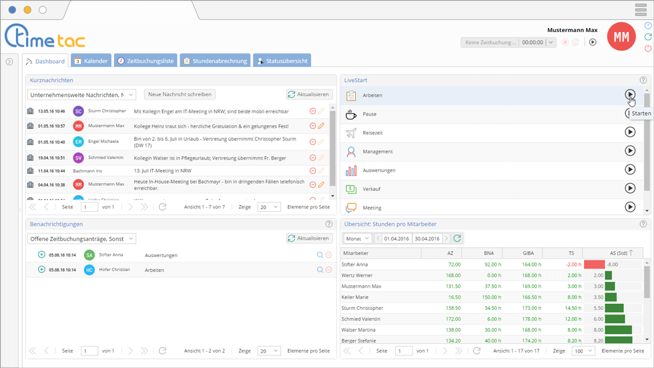The image size is (654, 368).
Task: Click the red AS bar for Stifter Anna
Action: click(594, 264)
